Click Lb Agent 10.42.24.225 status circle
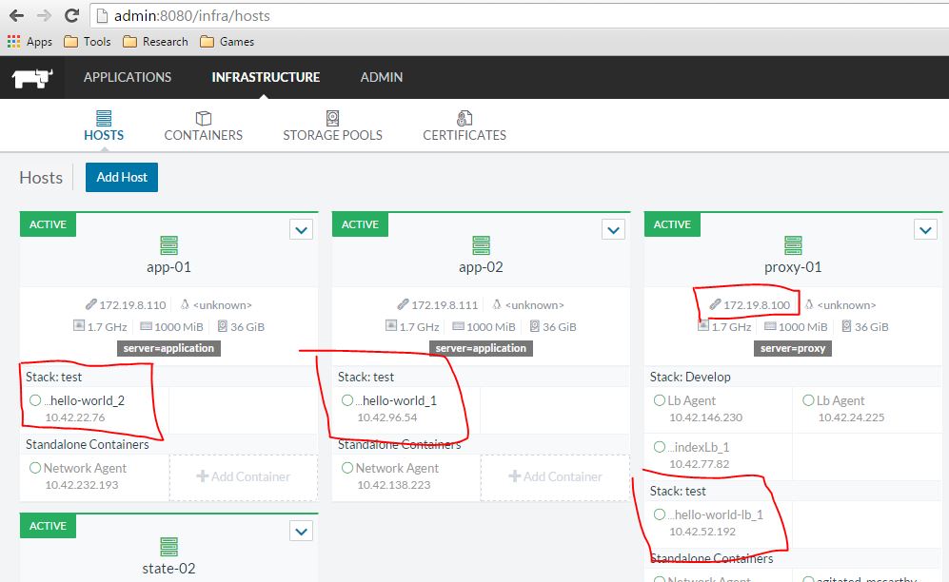The height and width of the screenshot is (582, 949). 808,400
